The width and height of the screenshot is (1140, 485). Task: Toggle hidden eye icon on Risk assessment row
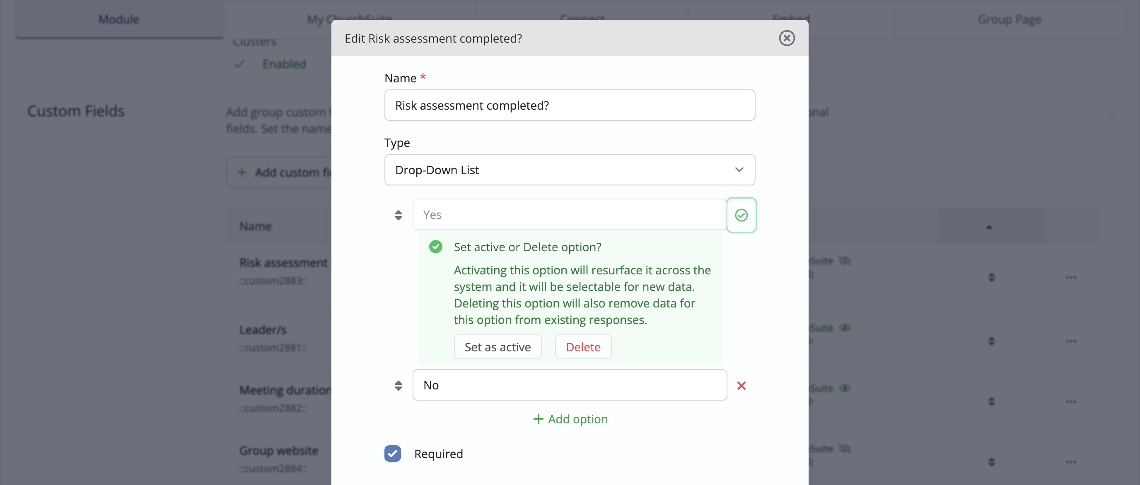[845, 260]
